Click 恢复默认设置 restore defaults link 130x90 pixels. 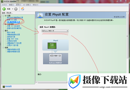click(119, 17)
